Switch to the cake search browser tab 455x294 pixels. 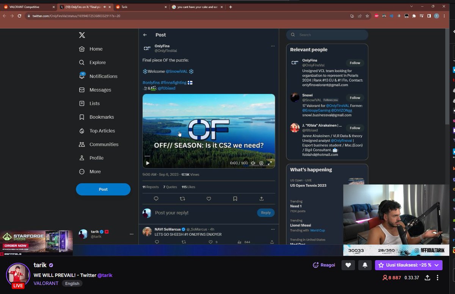(197, 7)
